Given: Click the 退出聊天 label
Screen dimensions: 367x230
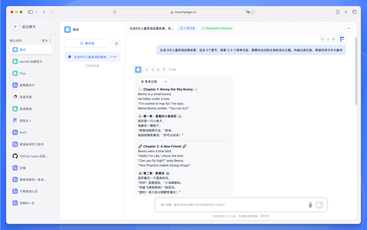Looking at the screenshot, I should click(29, 27).
